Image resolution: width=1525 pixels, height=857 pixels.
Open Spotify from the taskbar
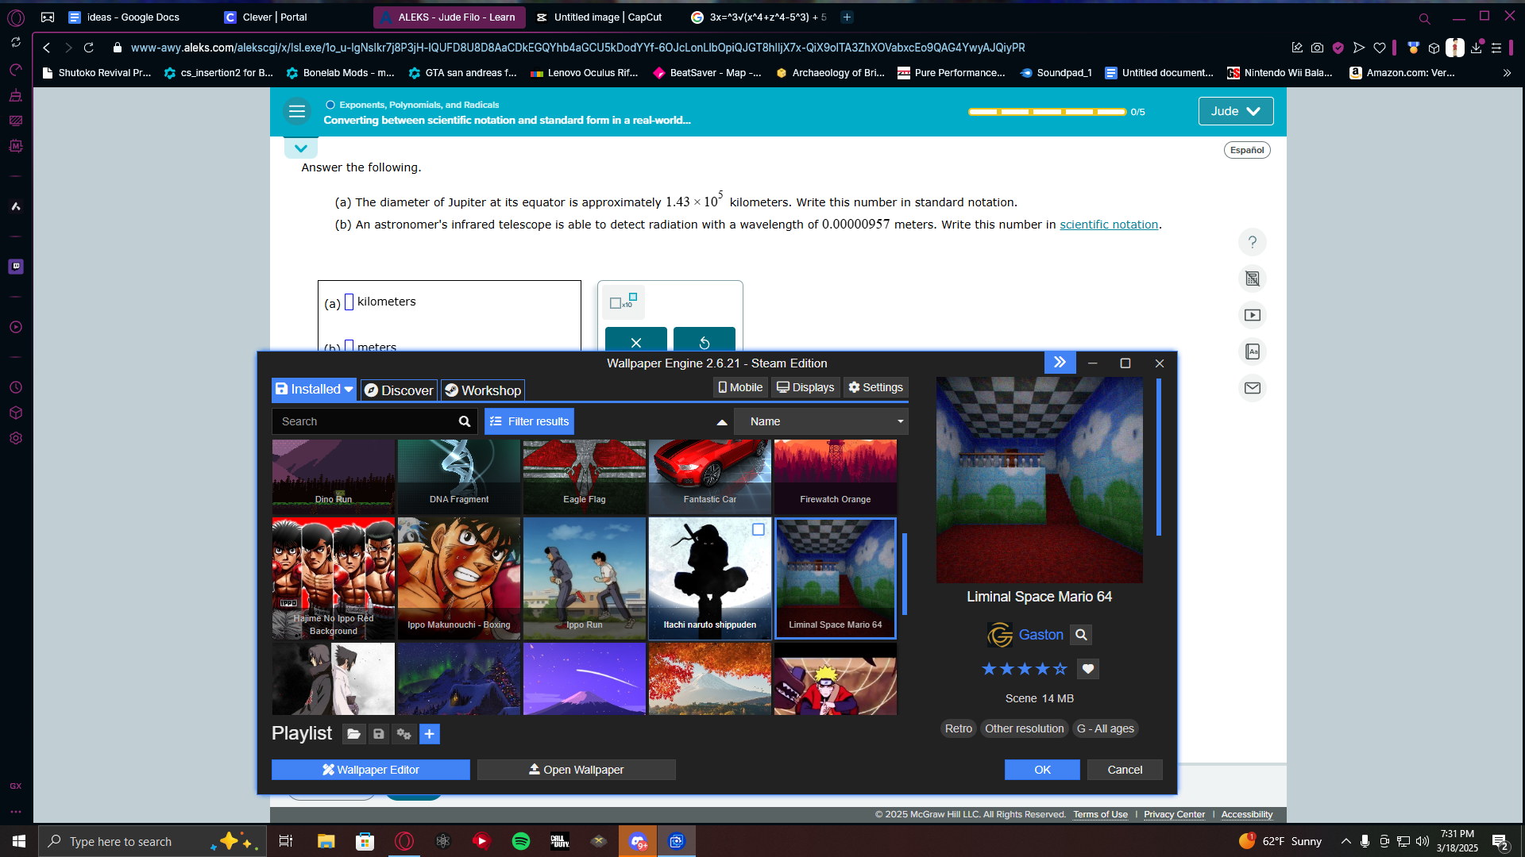tap(521, 841)
